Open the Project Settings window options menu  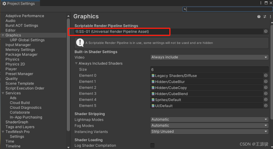[261, 3]
